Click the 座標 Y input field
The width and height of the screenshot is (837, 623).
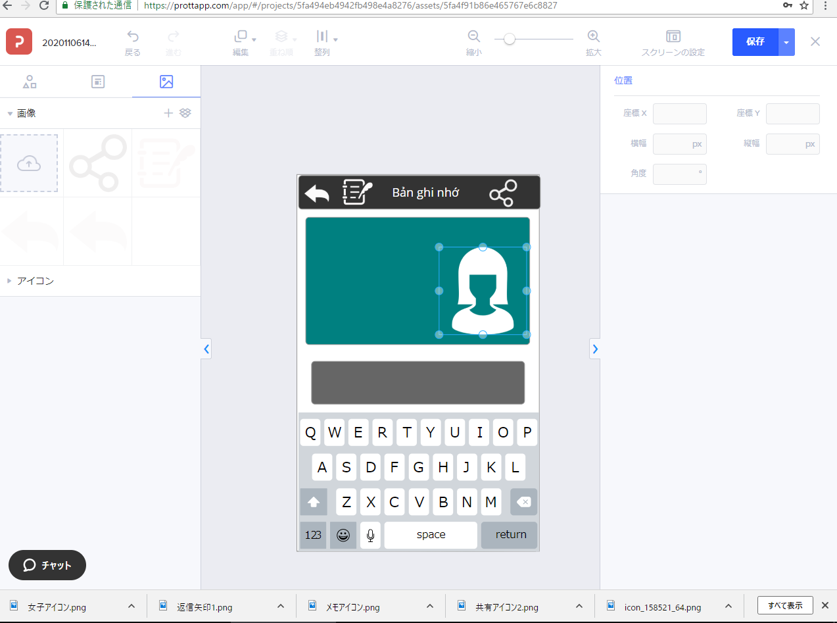coord(793,114)
